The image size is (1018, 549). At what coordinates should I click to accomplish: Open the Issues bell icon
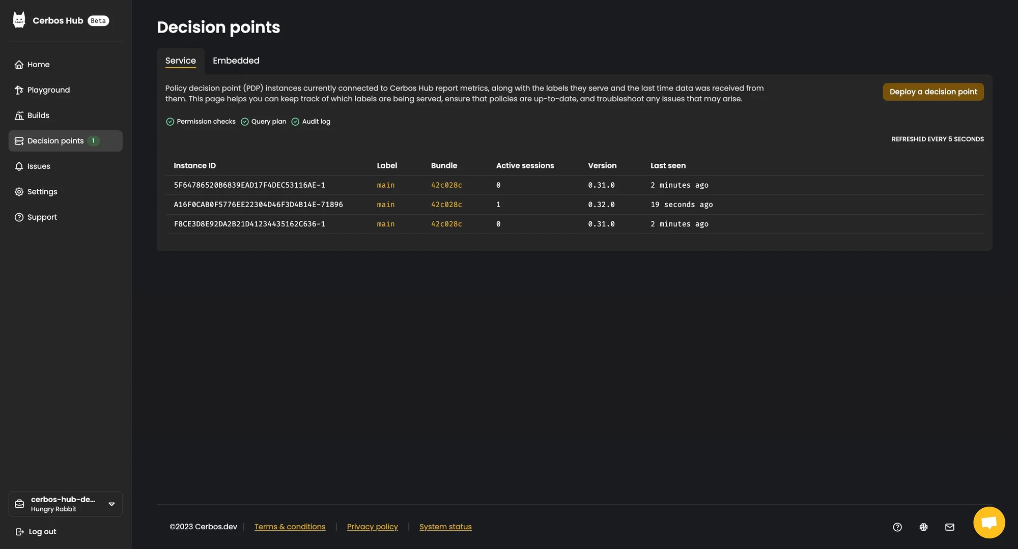point(19,166)
